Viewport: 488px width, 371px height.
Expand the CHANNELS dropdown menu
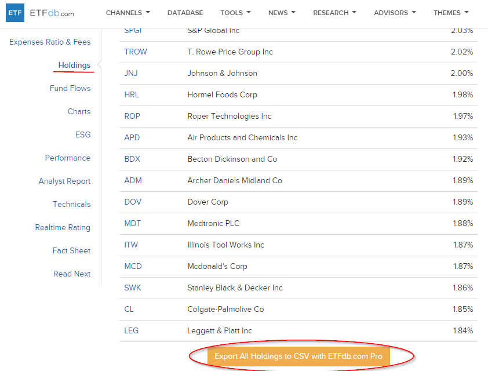click(128, 13)
